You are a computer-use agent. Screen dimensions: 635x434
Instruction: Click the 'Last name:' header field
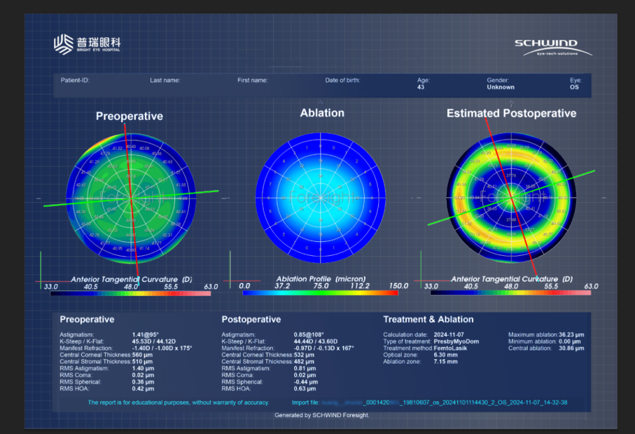(x=165, y=80)
